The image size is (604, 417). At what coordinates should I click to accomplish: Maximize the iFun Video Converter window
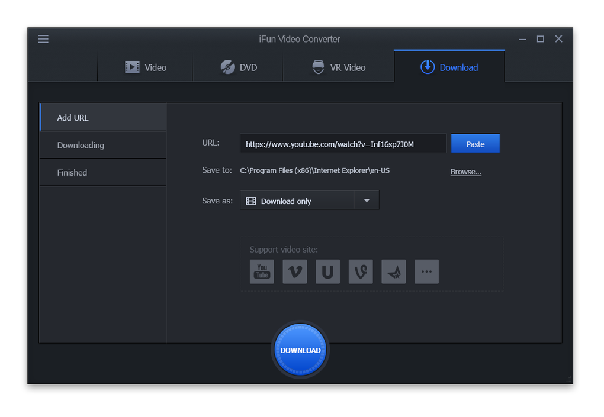[541, 39]
